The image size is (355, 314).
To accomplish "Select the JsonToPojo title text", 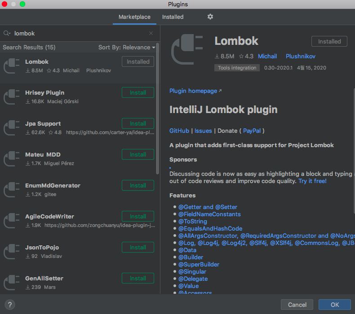I will click(x=42, y=248).
